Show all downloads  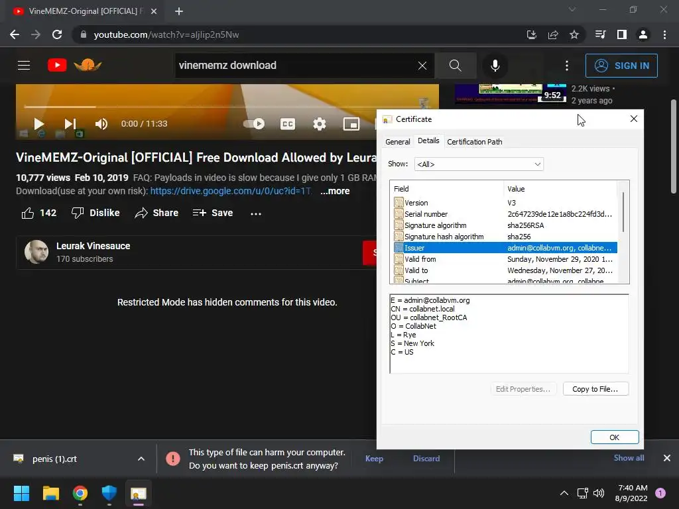tap(629, 458)
